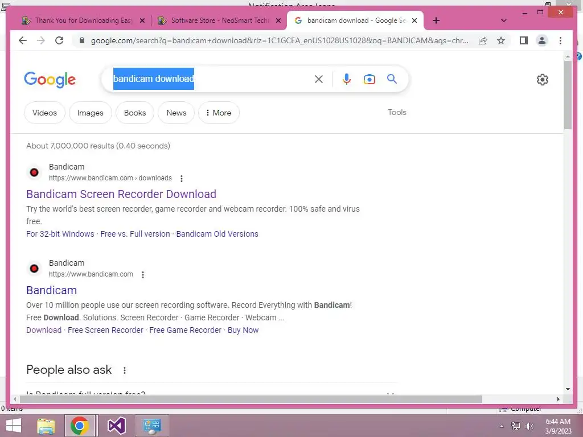Click the horizontal scrollbar thumb
The image size is (583, 437).
251,399
